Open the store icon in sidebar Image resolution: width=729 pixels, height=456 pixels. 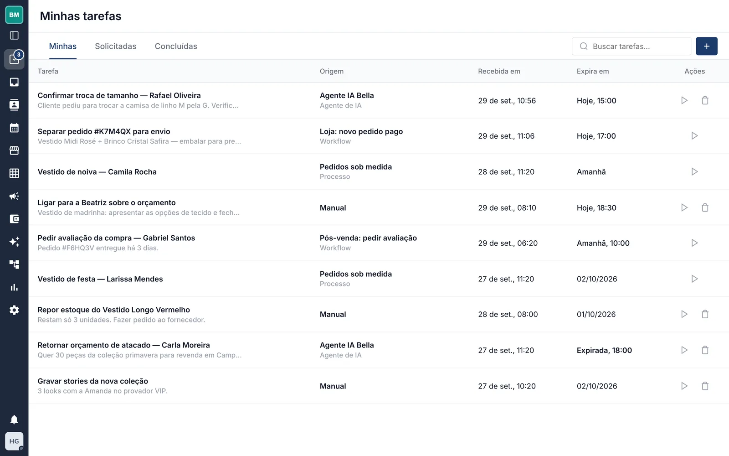point(14,150)
